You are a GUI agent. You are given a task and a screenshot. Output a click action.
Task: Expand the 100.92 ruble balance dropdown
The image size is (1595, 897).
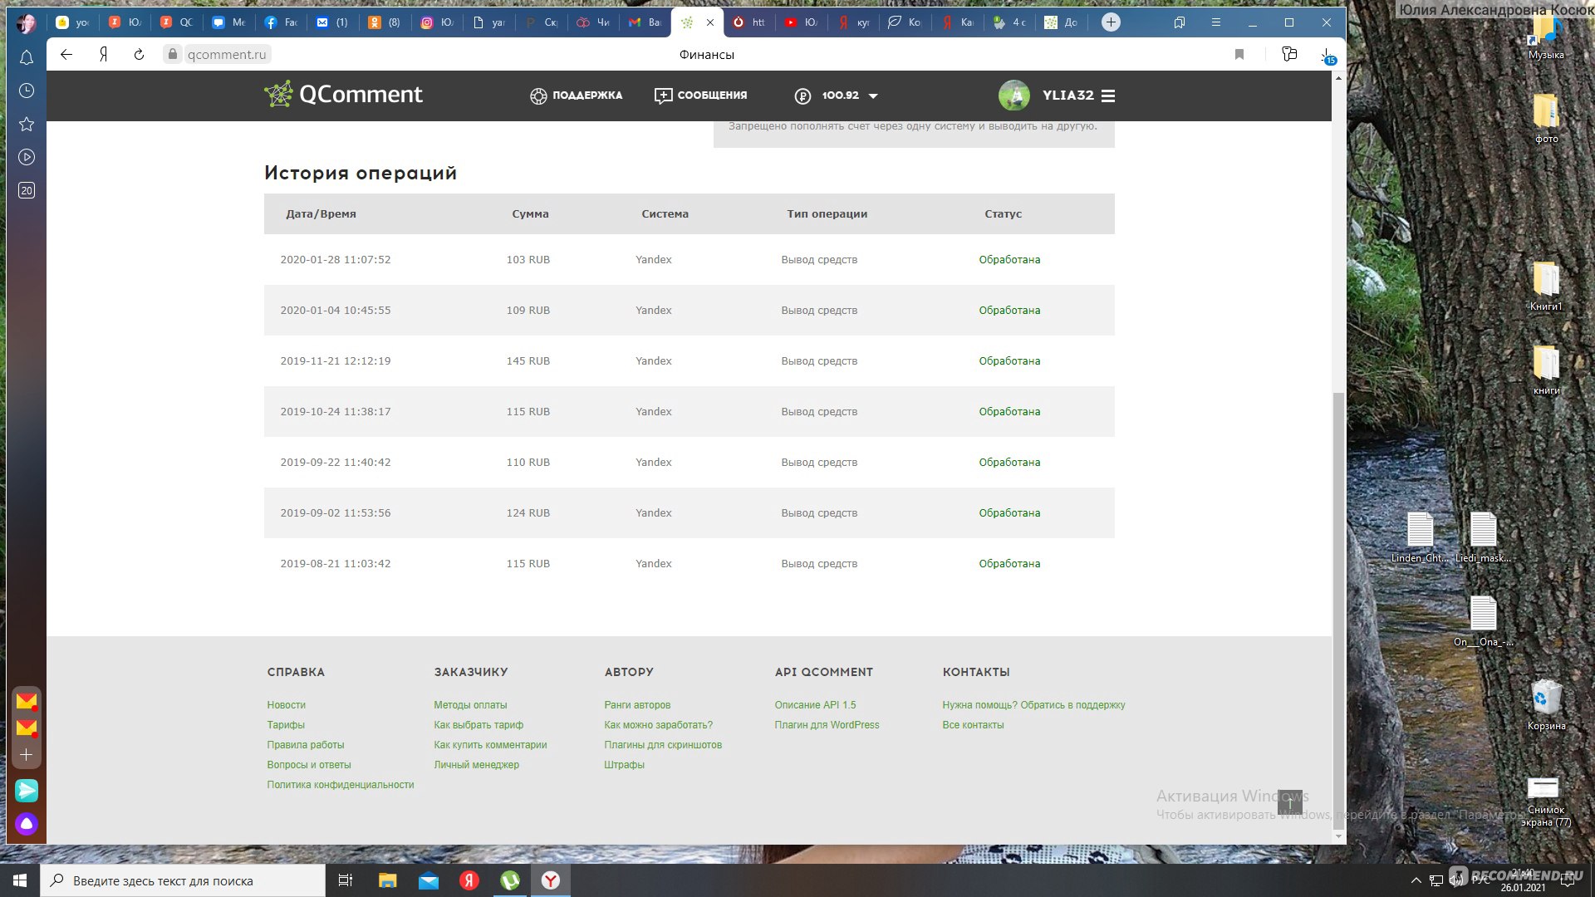[836, 96]
